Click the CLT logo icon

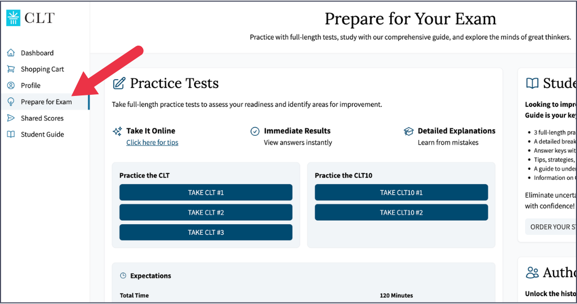13,18
